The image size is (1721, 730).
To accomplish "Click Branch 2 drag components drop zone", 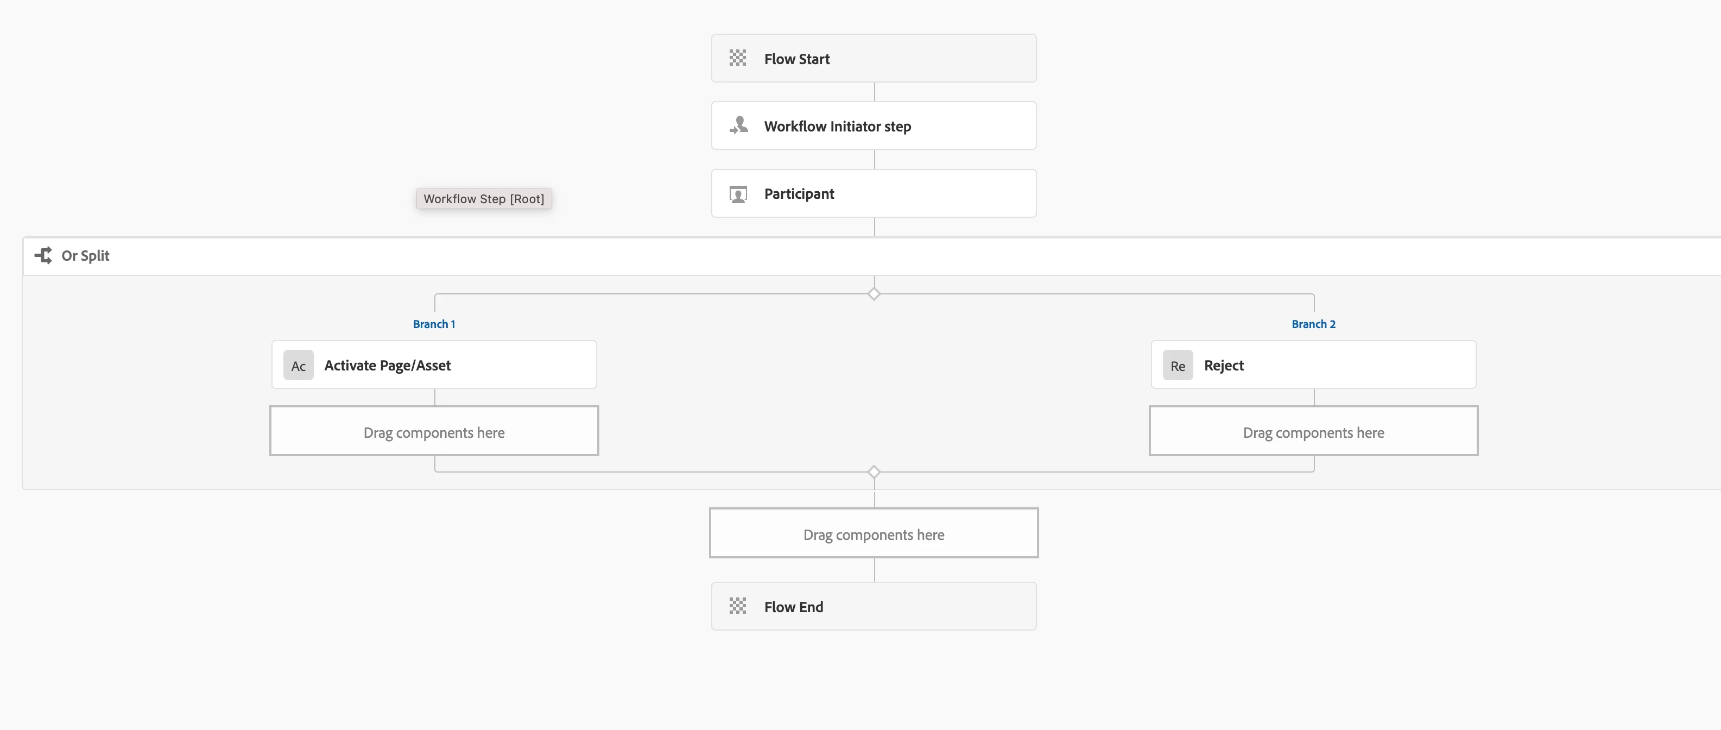I will point(1313,432).
